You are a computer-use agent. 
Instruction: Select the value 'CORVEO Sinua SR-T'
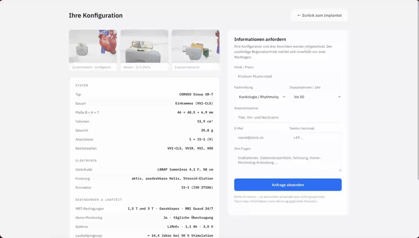point(196,94)
